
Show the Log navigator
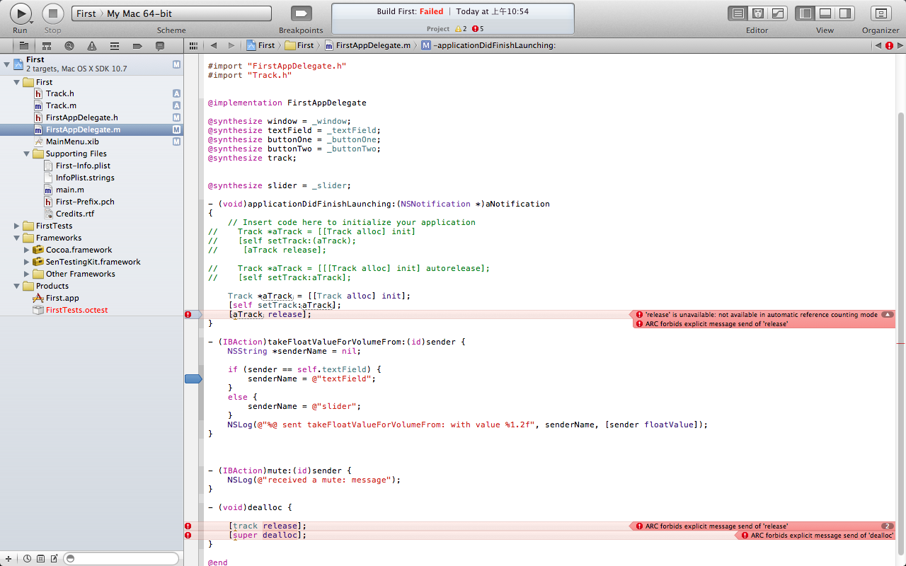(160, 45)
